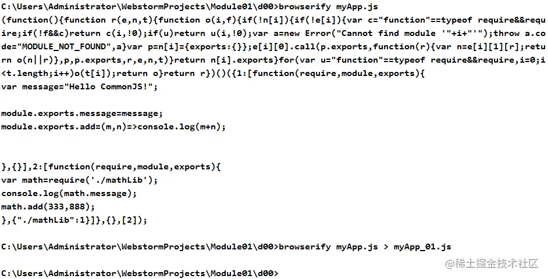Click the empty command prompt at bottom
This screenshot has height=279, width=548.
pyautogui.click(x=140, y=273)
